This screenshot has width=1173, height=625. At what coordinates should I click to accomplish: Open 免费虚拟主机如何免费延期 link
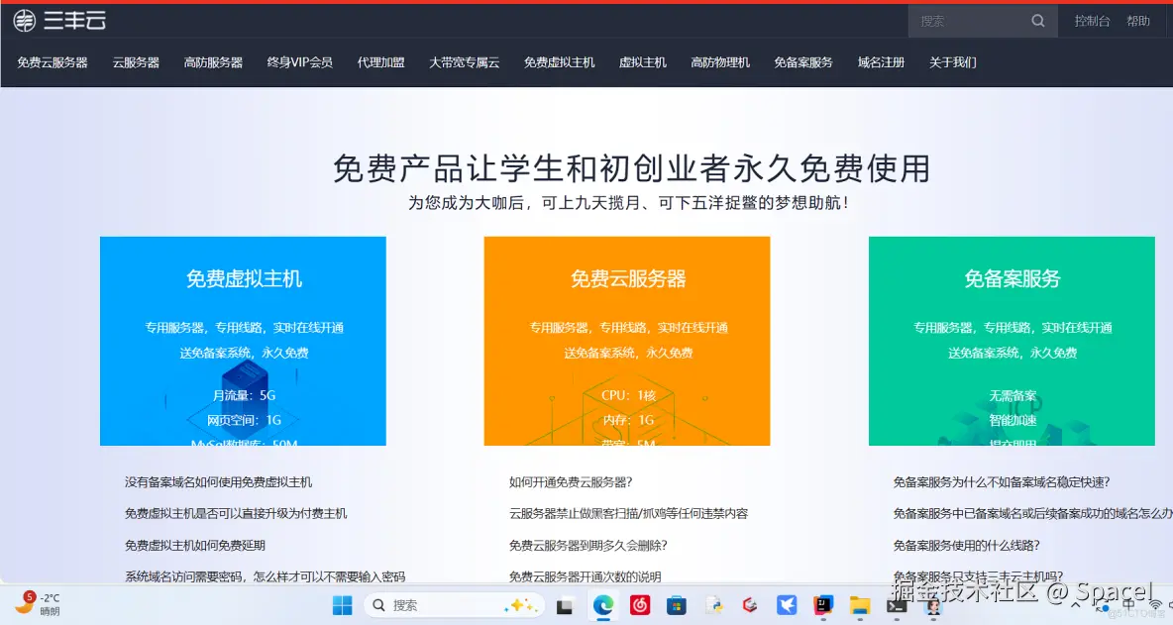pos(194,545)
